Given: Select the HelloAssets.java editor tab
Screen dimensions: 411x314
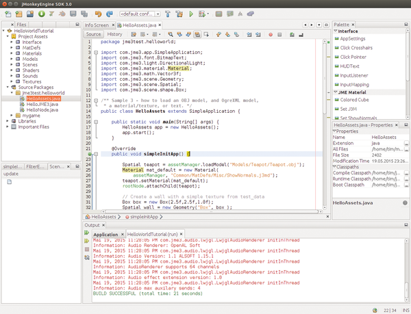Looking at the screenshot, I should (139, 25).
